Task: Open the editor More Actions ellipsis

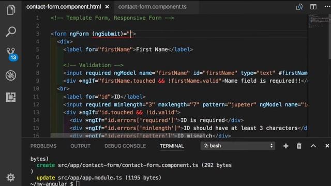Action: coord(327,7)
